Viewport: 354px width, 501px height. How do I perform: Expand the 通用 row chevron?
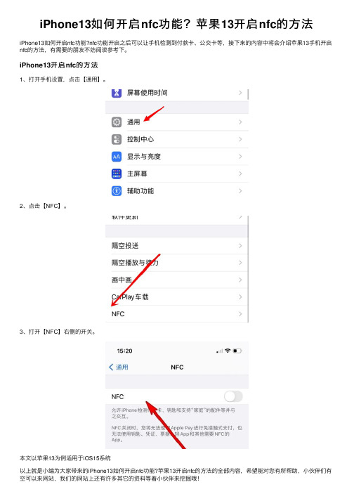pos(240,122)
